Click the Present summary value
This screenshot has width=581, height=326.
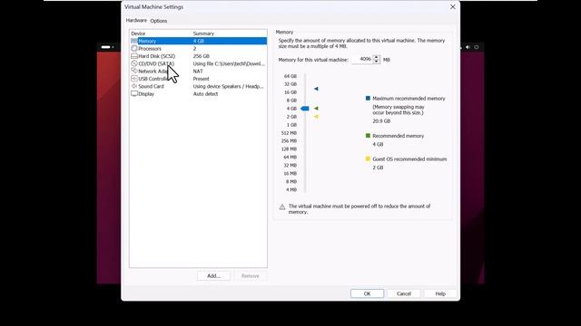pos(201,79)
